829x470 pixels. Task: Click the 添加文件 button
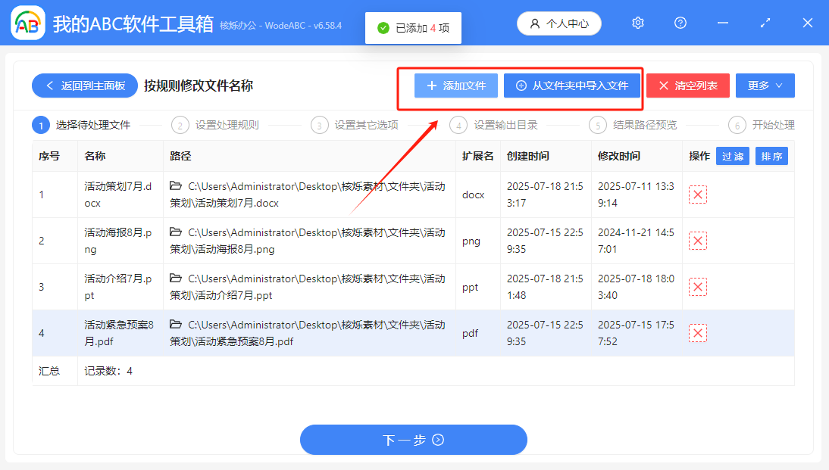pos(455,86)
